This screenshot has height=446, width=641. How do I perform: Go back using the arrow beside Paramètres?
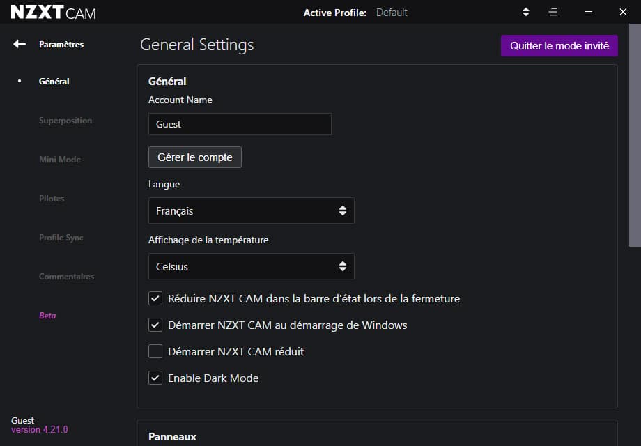click(20, 44)
